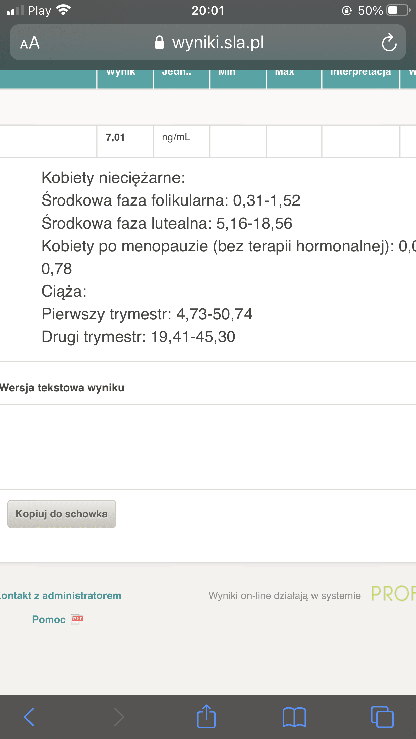Tap the Wersja tekstowa wyniku heading
The height and width of the screenshot is (739, 416).
pos(62,388)
